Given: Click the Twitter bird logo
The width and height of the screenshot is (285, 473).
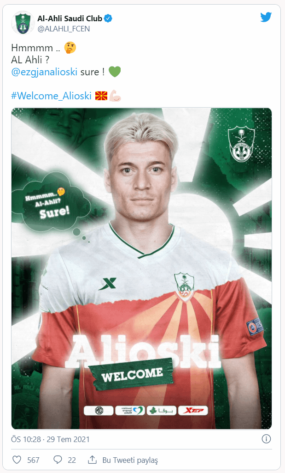Looking at the screenshot, I should pos(266,17).
